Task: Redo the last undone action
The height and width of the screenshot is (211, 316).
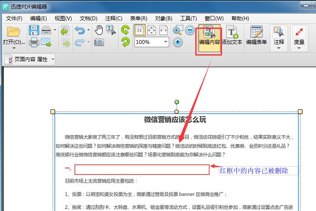Action: 80,42
